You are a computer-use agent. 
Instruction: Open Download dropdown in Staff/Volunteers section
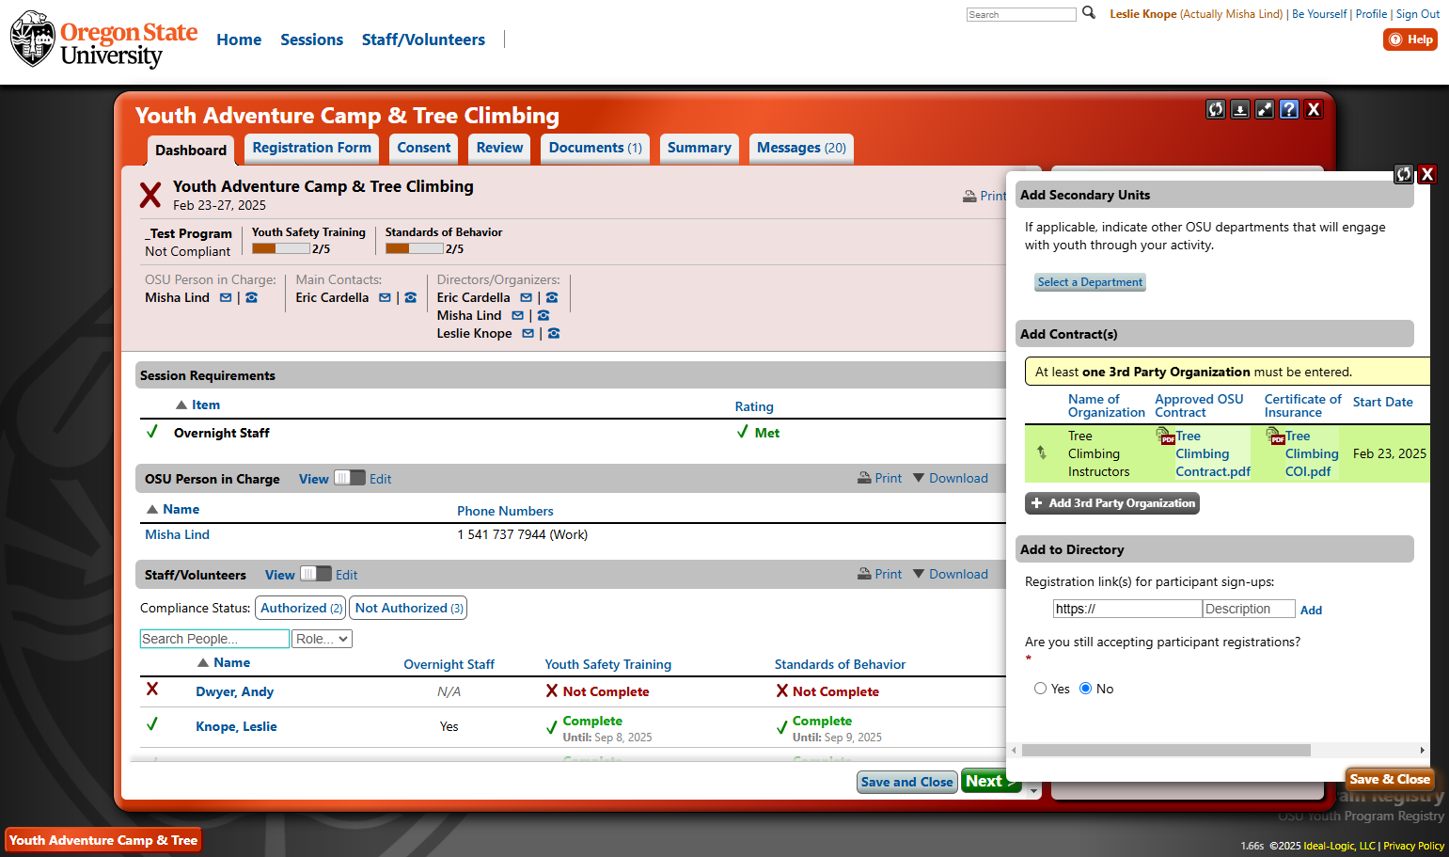click(950, 574)
